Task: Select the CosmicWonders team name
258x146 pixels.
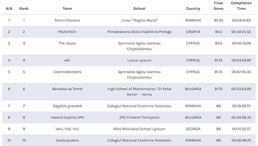Action: [67, 72]
